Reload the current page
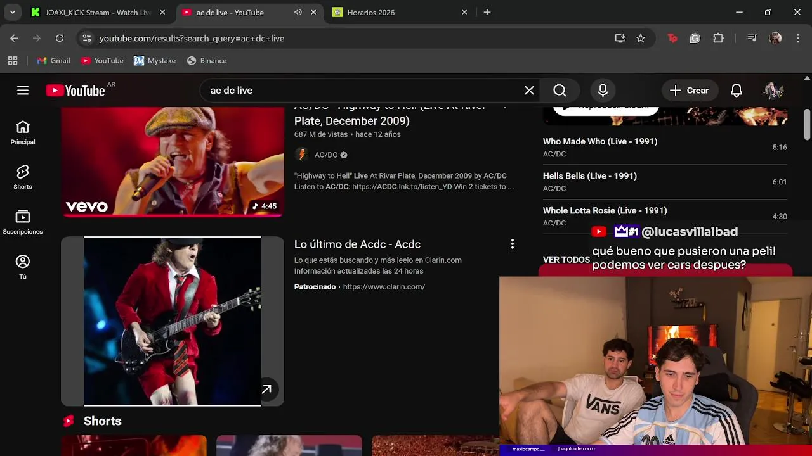This screenshot has height=456, width=812. point(60,38)
